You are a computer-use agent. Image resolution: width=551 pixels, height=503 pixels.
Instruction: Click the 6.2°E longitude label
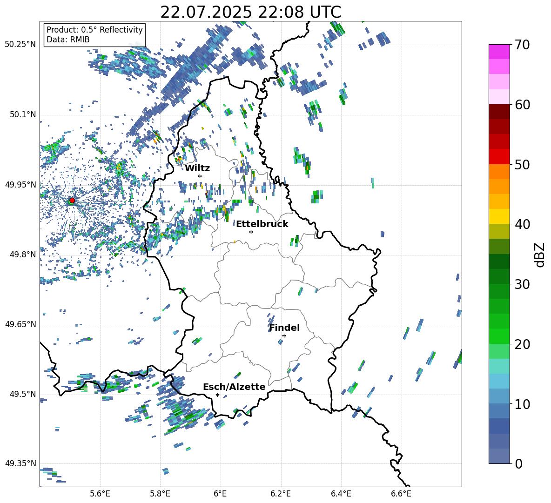click(x=281, y=494)
